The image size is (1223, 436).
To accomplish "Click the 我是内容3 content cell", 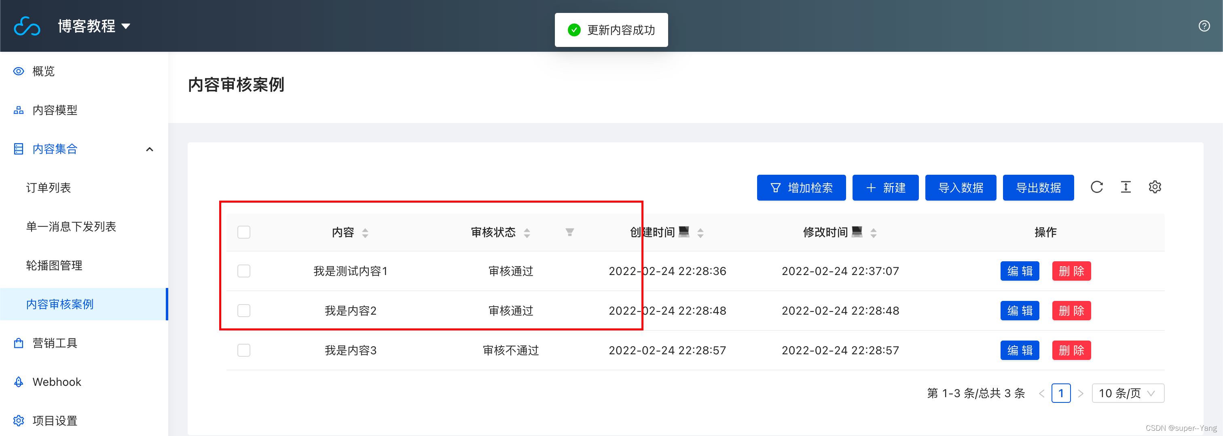I will coord(350,351).
